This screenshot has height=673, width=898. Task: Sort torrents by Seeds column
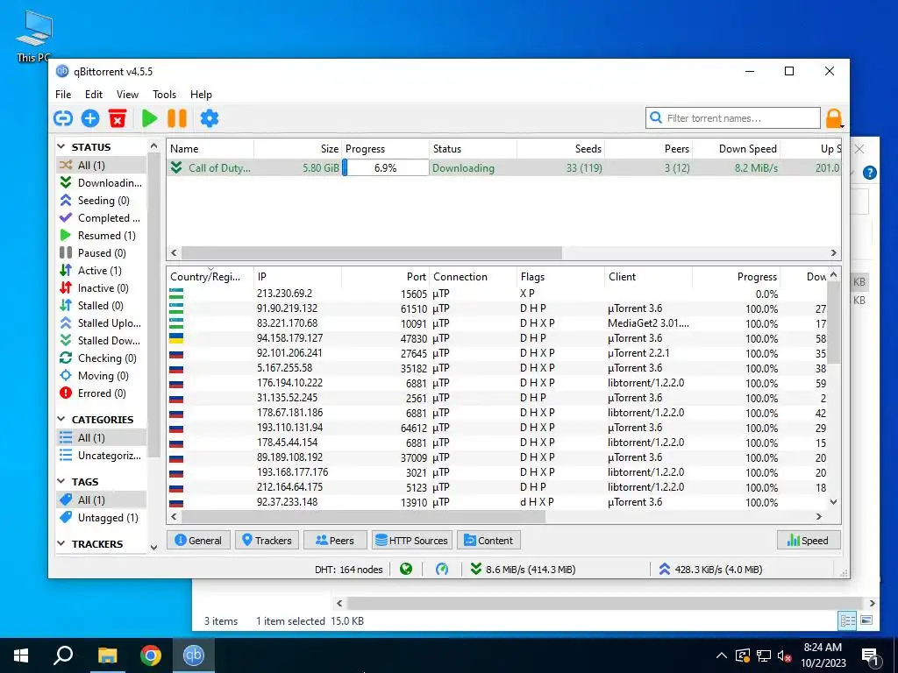coord(560,149)
